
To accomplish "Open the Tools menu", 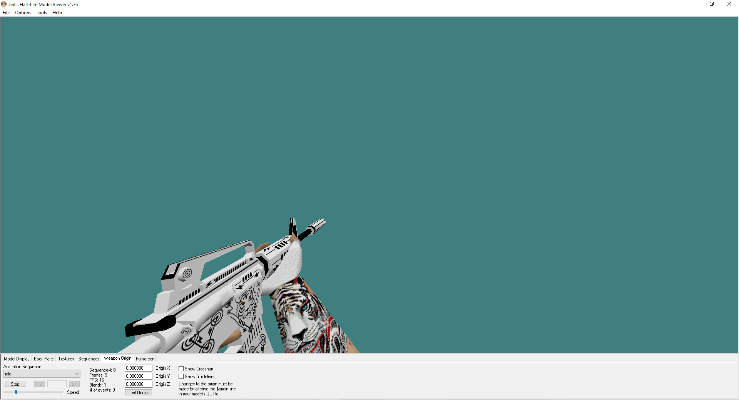I will (42, 13).
